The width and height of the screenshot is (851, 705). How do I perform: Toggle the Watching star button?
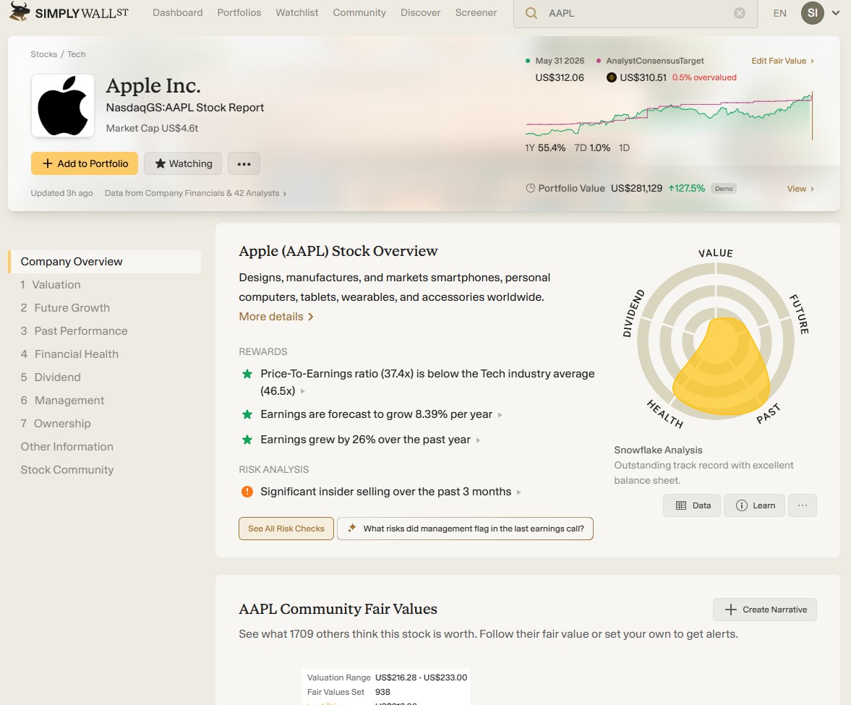[x=183, y=163]
